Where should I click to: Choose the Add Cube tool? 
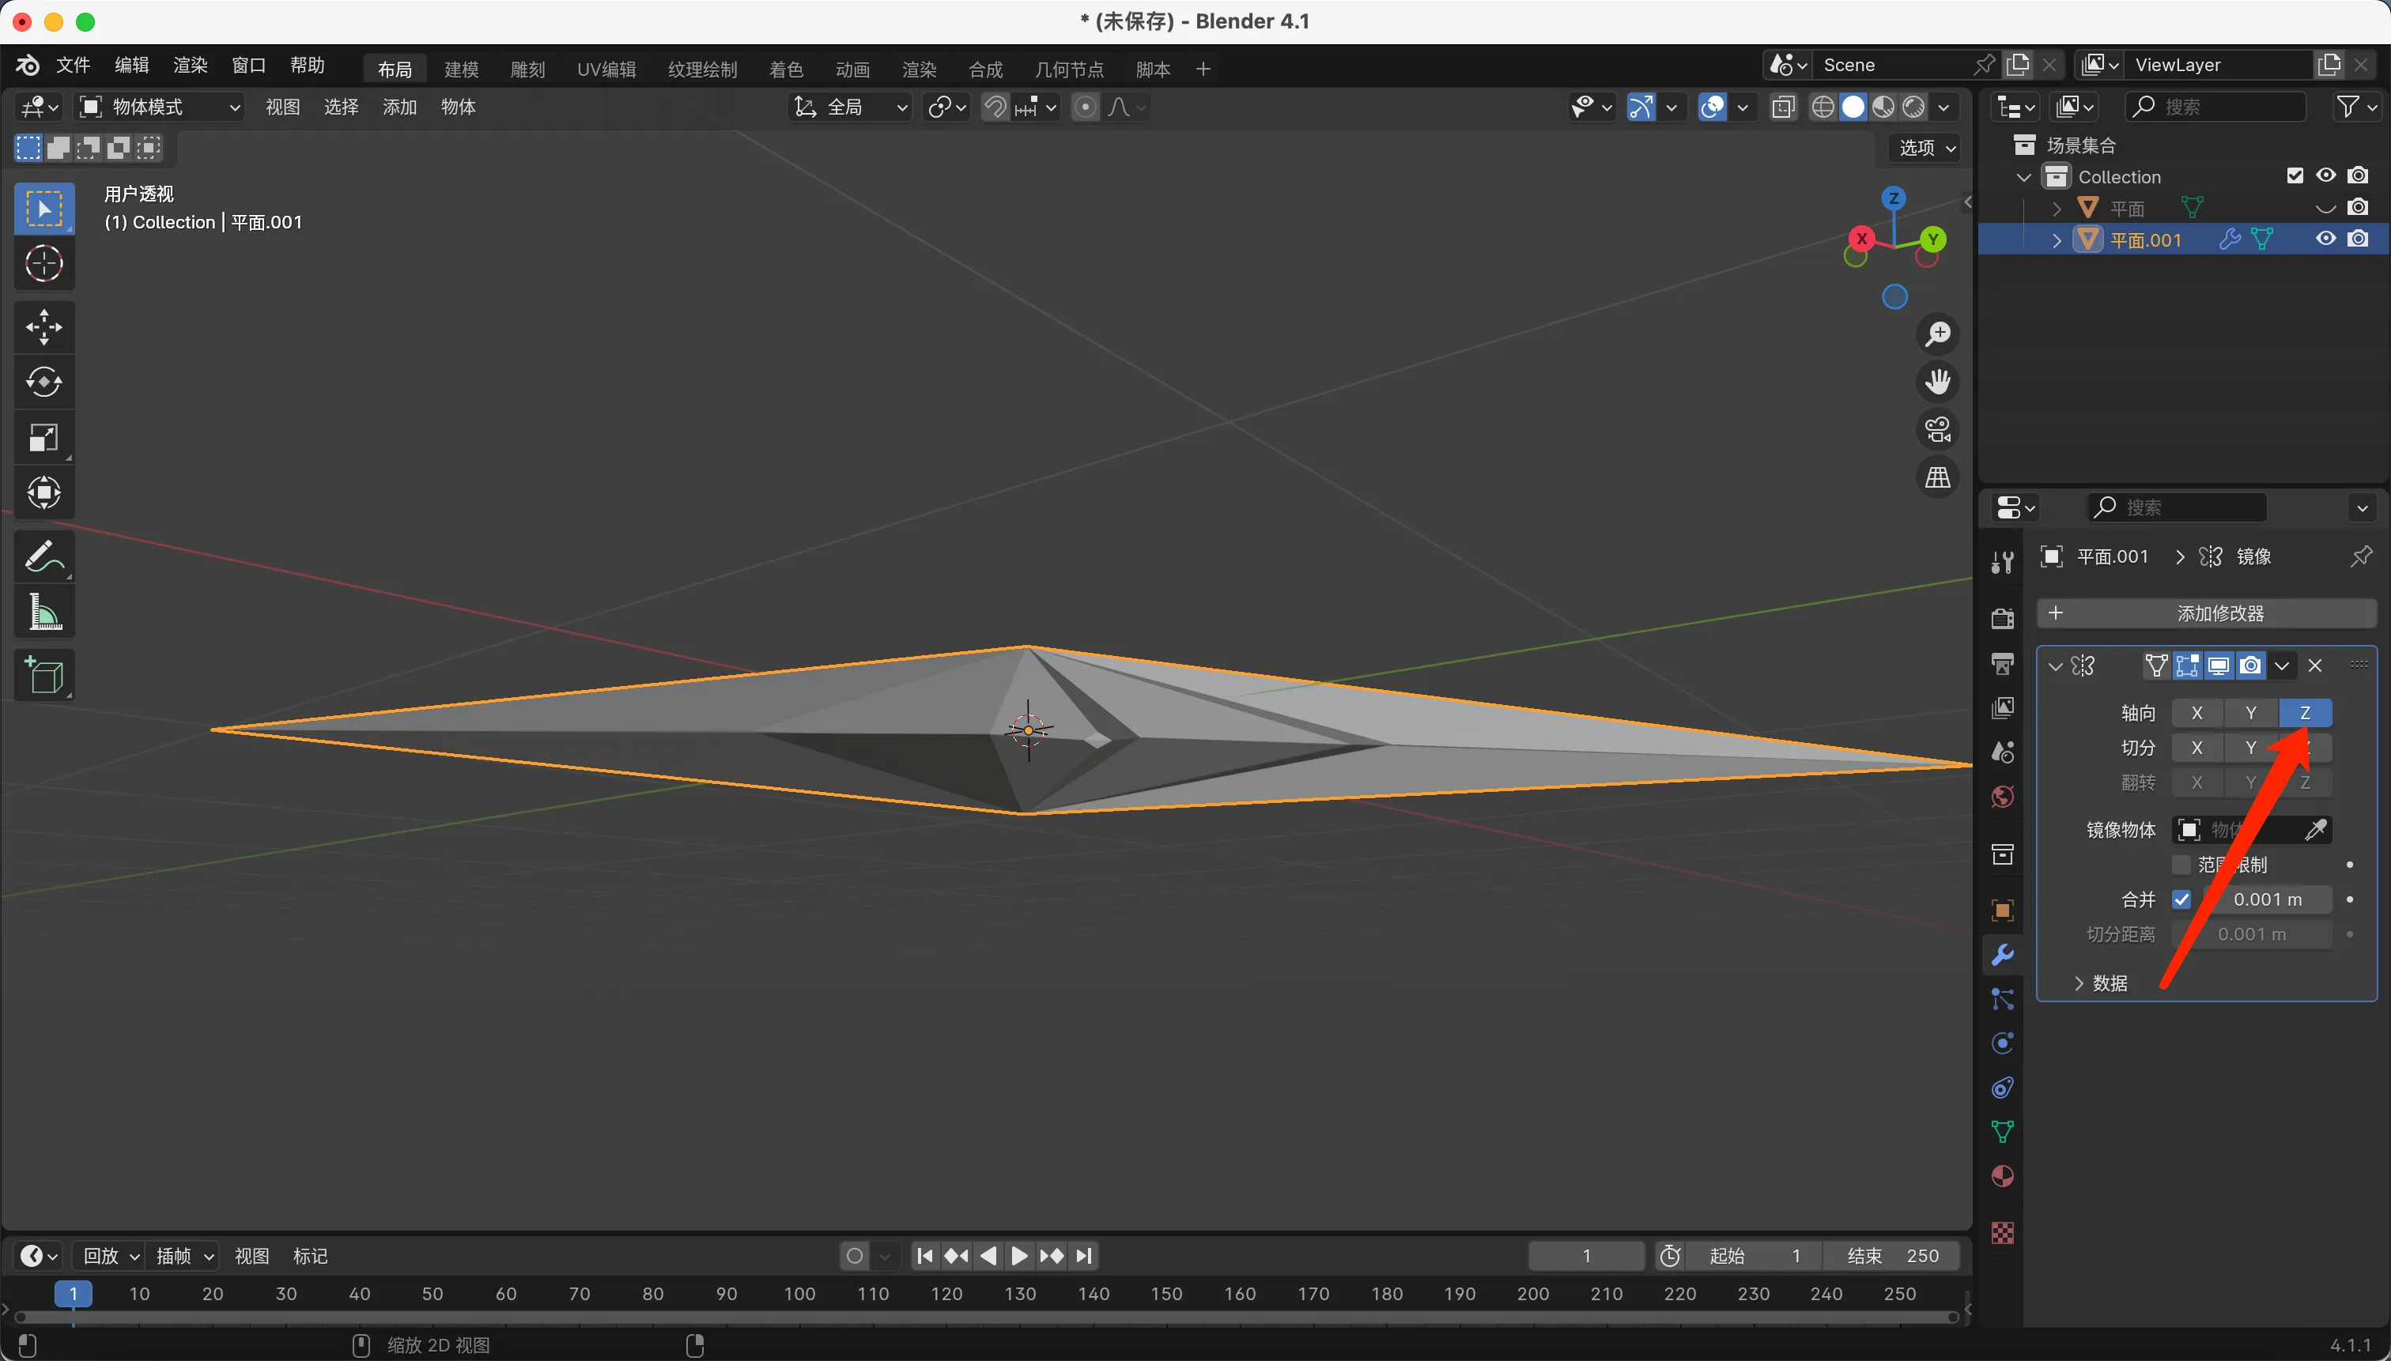click(x=44, y=675)
